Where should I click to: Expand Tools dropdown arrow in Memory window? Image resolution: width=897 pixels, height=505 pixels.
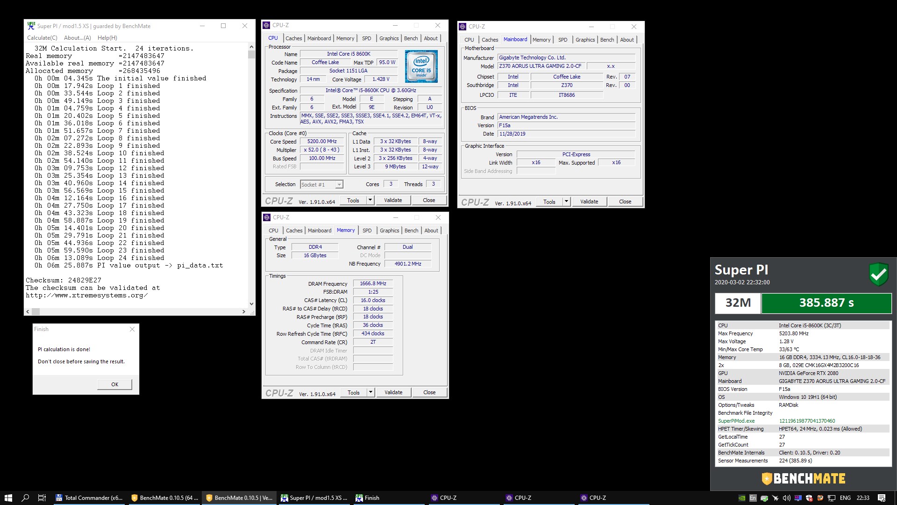[370, 392]
